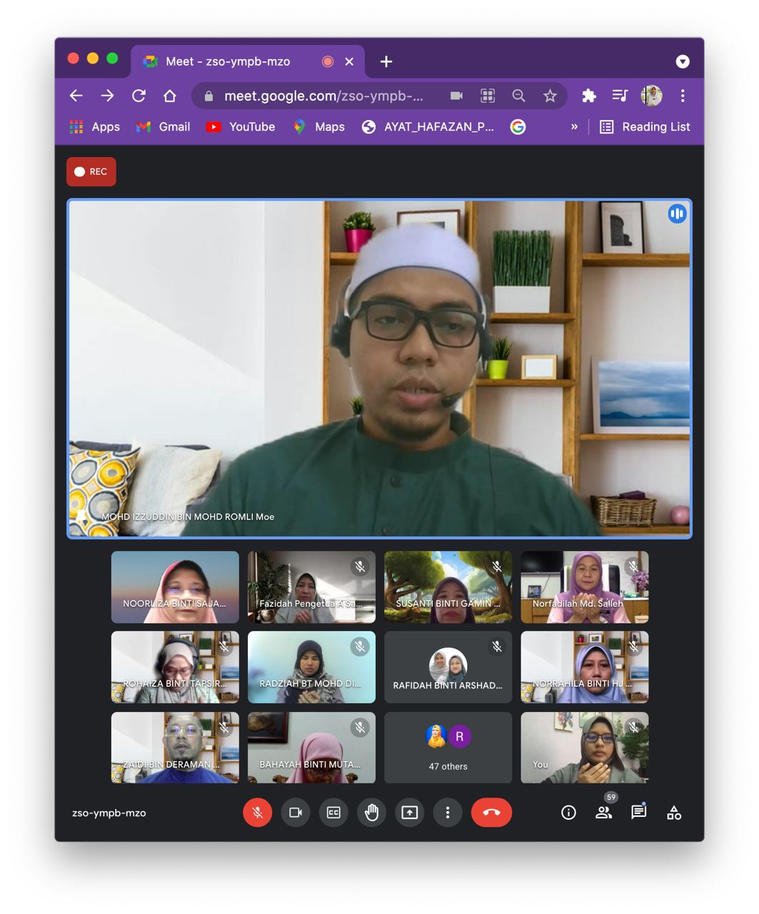The width and height of the screenshot is (759, 914).
Task: Open the Reading List
Action: pyautogui.click(x=645, y=127)
